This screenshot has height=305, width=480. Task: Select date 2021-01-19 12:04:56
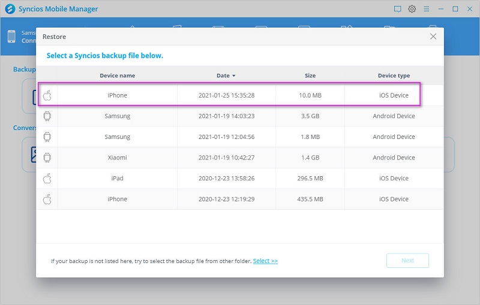(x=227, y=137)
